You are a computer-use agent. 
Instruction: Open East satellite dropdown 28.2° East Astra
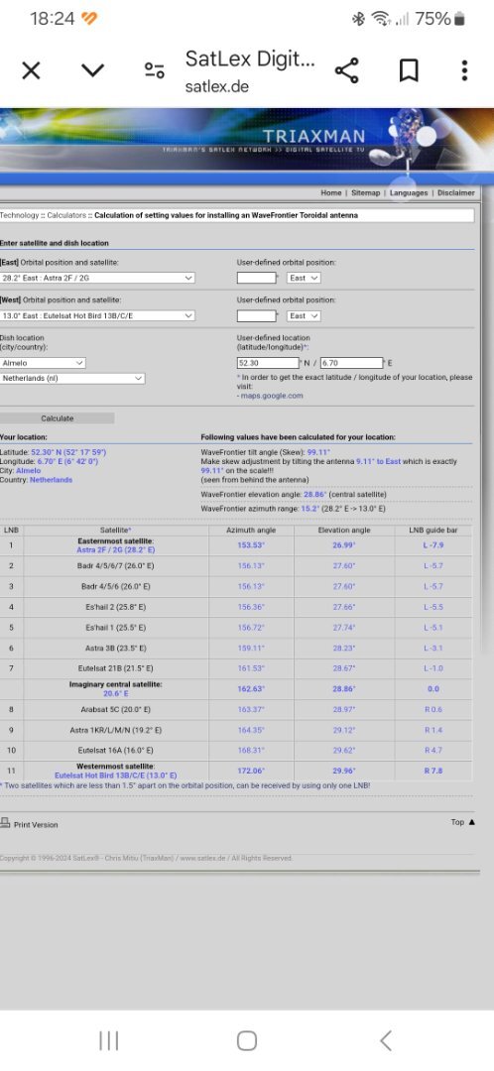pos(97,278)
